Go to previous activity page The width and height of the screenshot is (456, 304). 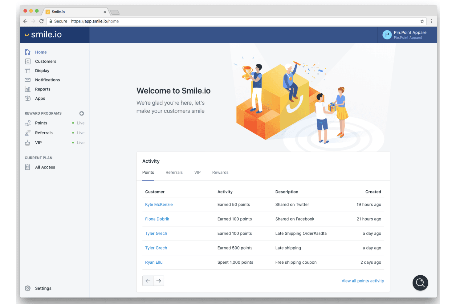148,281
